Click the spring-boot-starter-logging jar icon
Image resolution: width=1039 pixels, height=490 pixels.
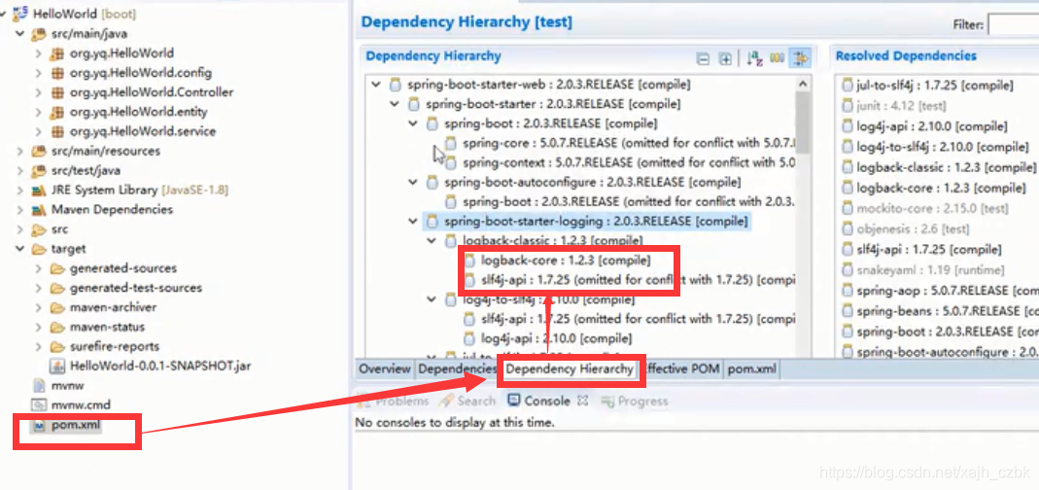coord(433,221)
